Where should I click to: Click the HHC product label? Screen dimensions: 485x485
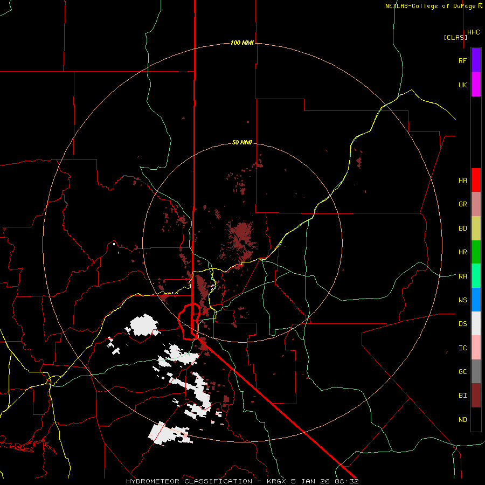click(474, 32)
